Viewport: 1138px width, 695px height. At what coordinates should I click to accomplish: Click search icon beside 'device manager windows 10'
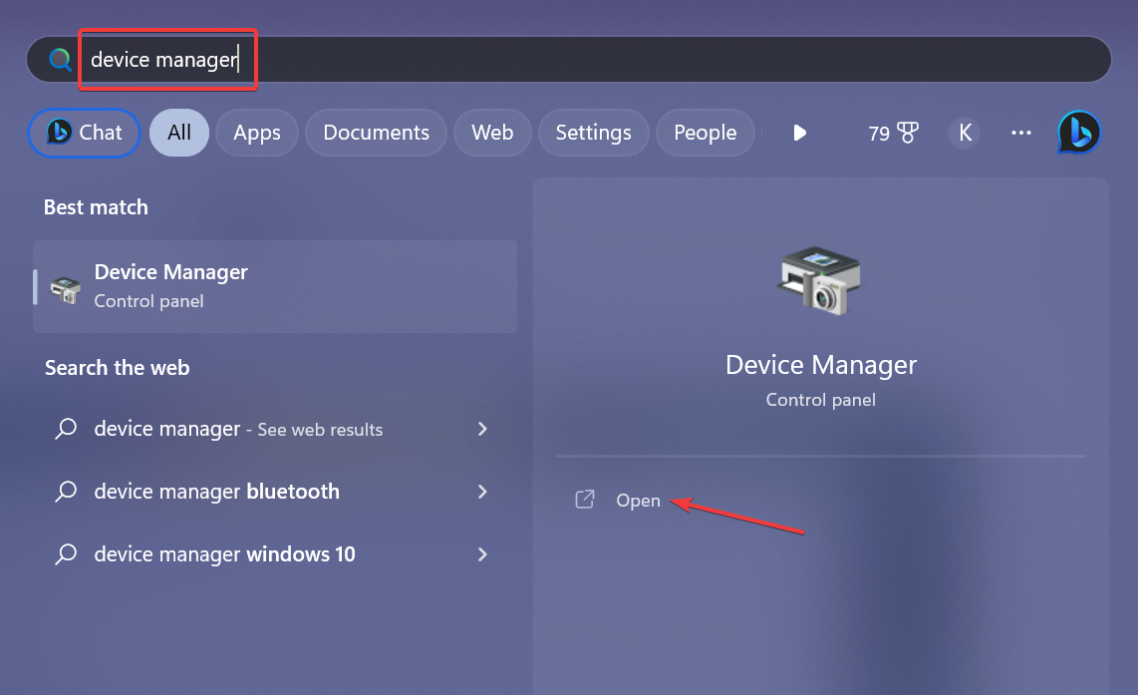pyautogui.click(x=66, y=554)
